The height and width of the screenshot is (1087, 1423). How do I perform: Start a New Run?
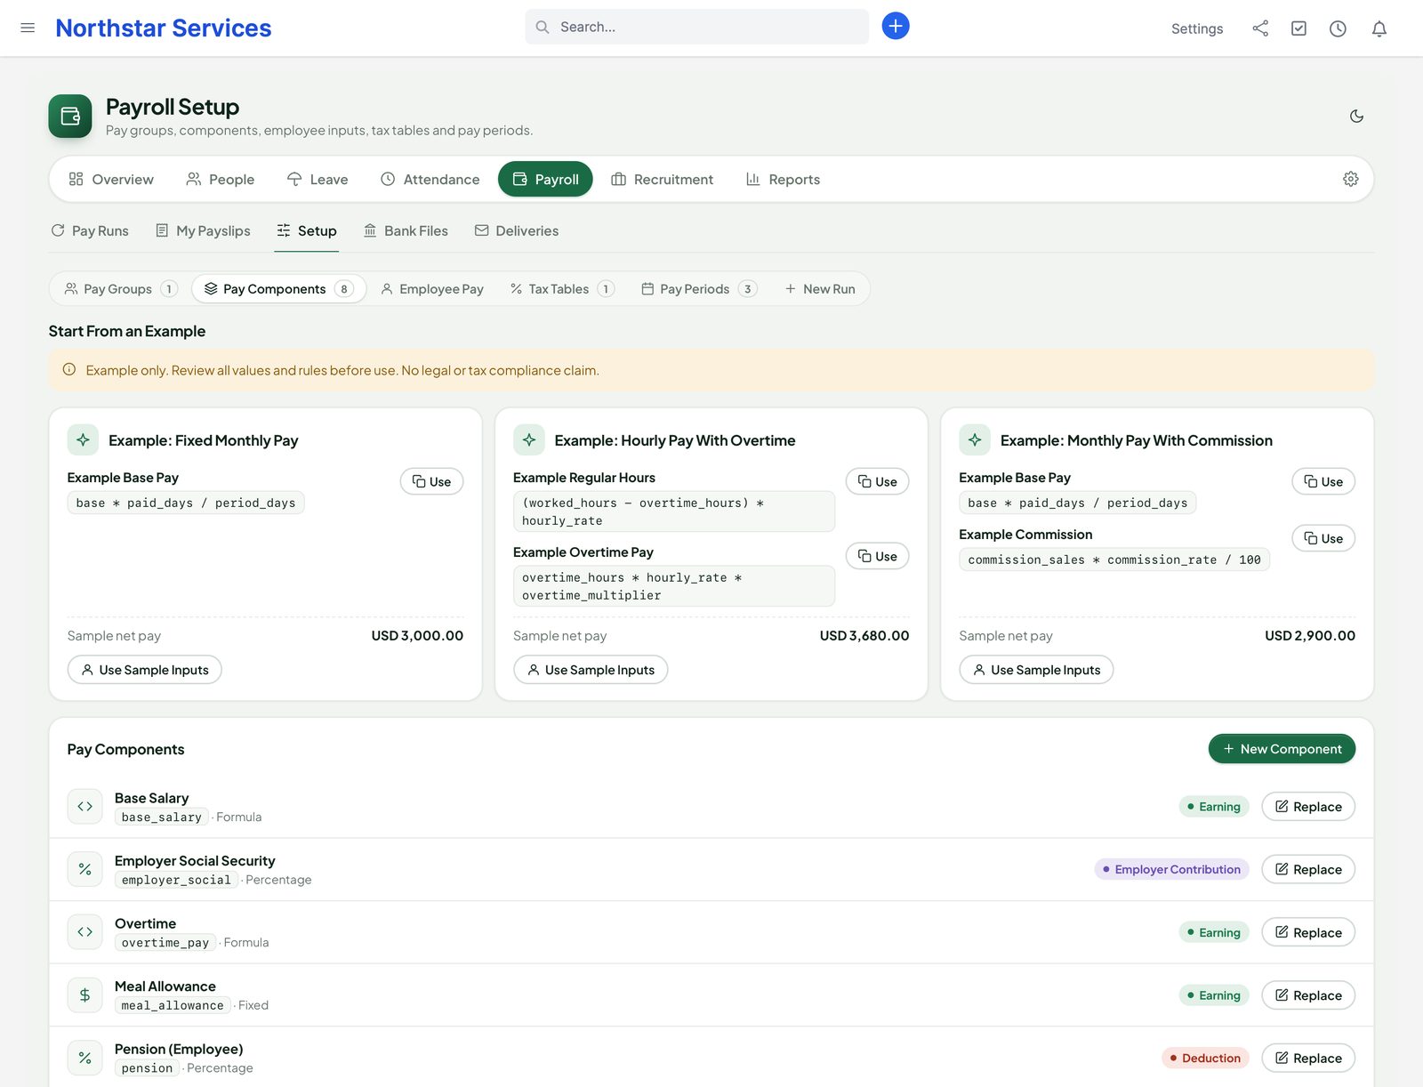pyautogui.click(x=819, y=289)
